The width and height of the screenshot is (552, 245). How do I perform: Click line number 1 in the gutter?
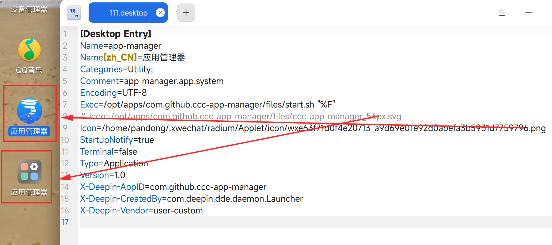click(x=65, y=34)
